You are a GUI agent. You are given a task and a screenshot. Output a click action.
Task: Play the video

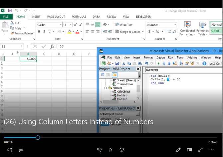(111, 150)
